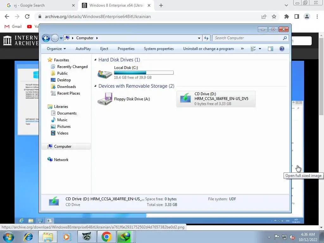Click the share this page icon
The width and height of the screenshot is (324, 243).
pos(264,16)
